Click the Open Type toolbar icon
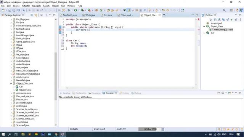Screen dimensions: 244x137 [108, 10]
